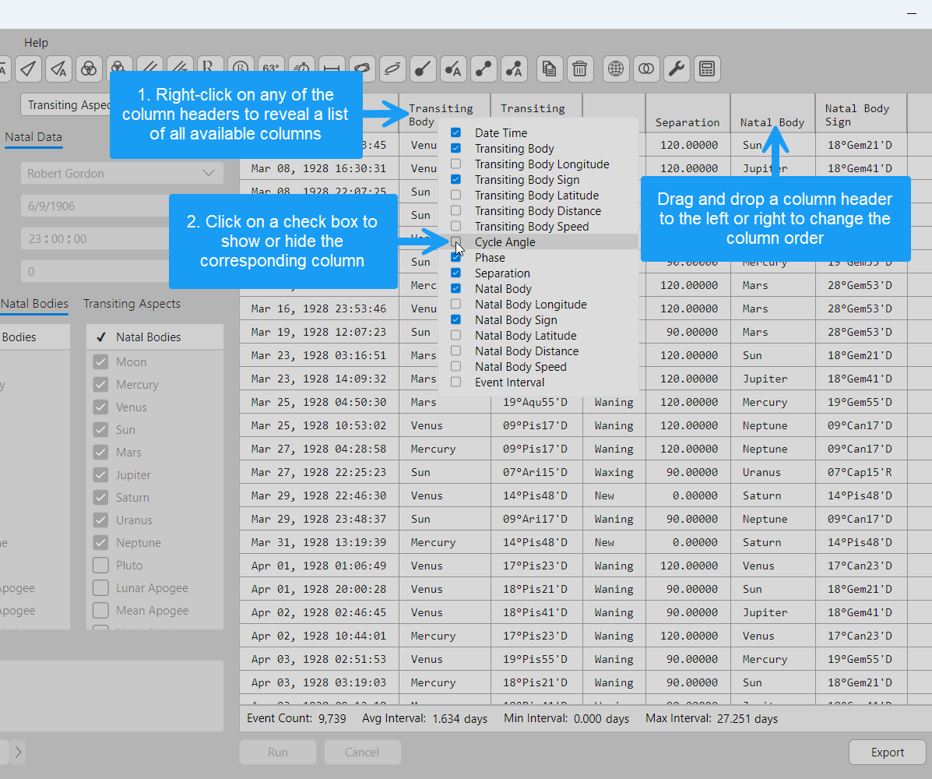Click the copy documents toolbar icon

(550, 69)
